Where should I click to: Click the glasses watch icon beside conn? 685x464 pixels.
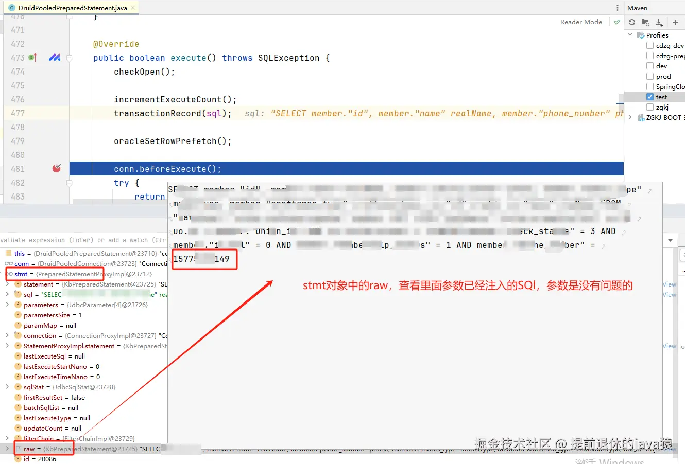tap(9, 263)
